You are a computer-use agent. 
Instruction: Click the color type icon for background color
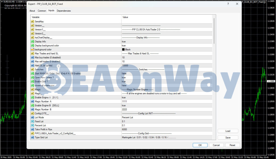(x=32, y=49)
